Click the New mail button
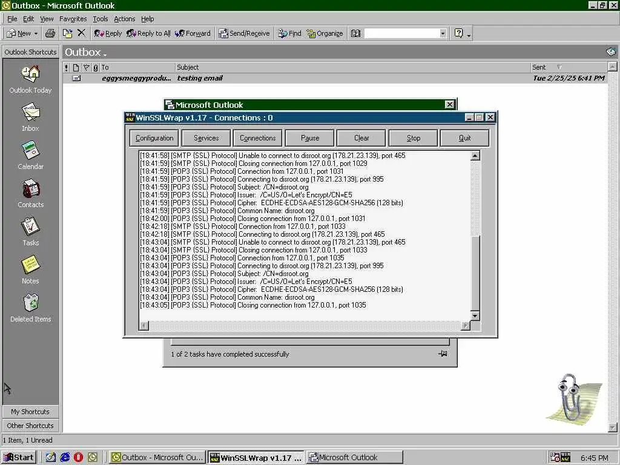620x465 pixels. (x=19, y=34)
